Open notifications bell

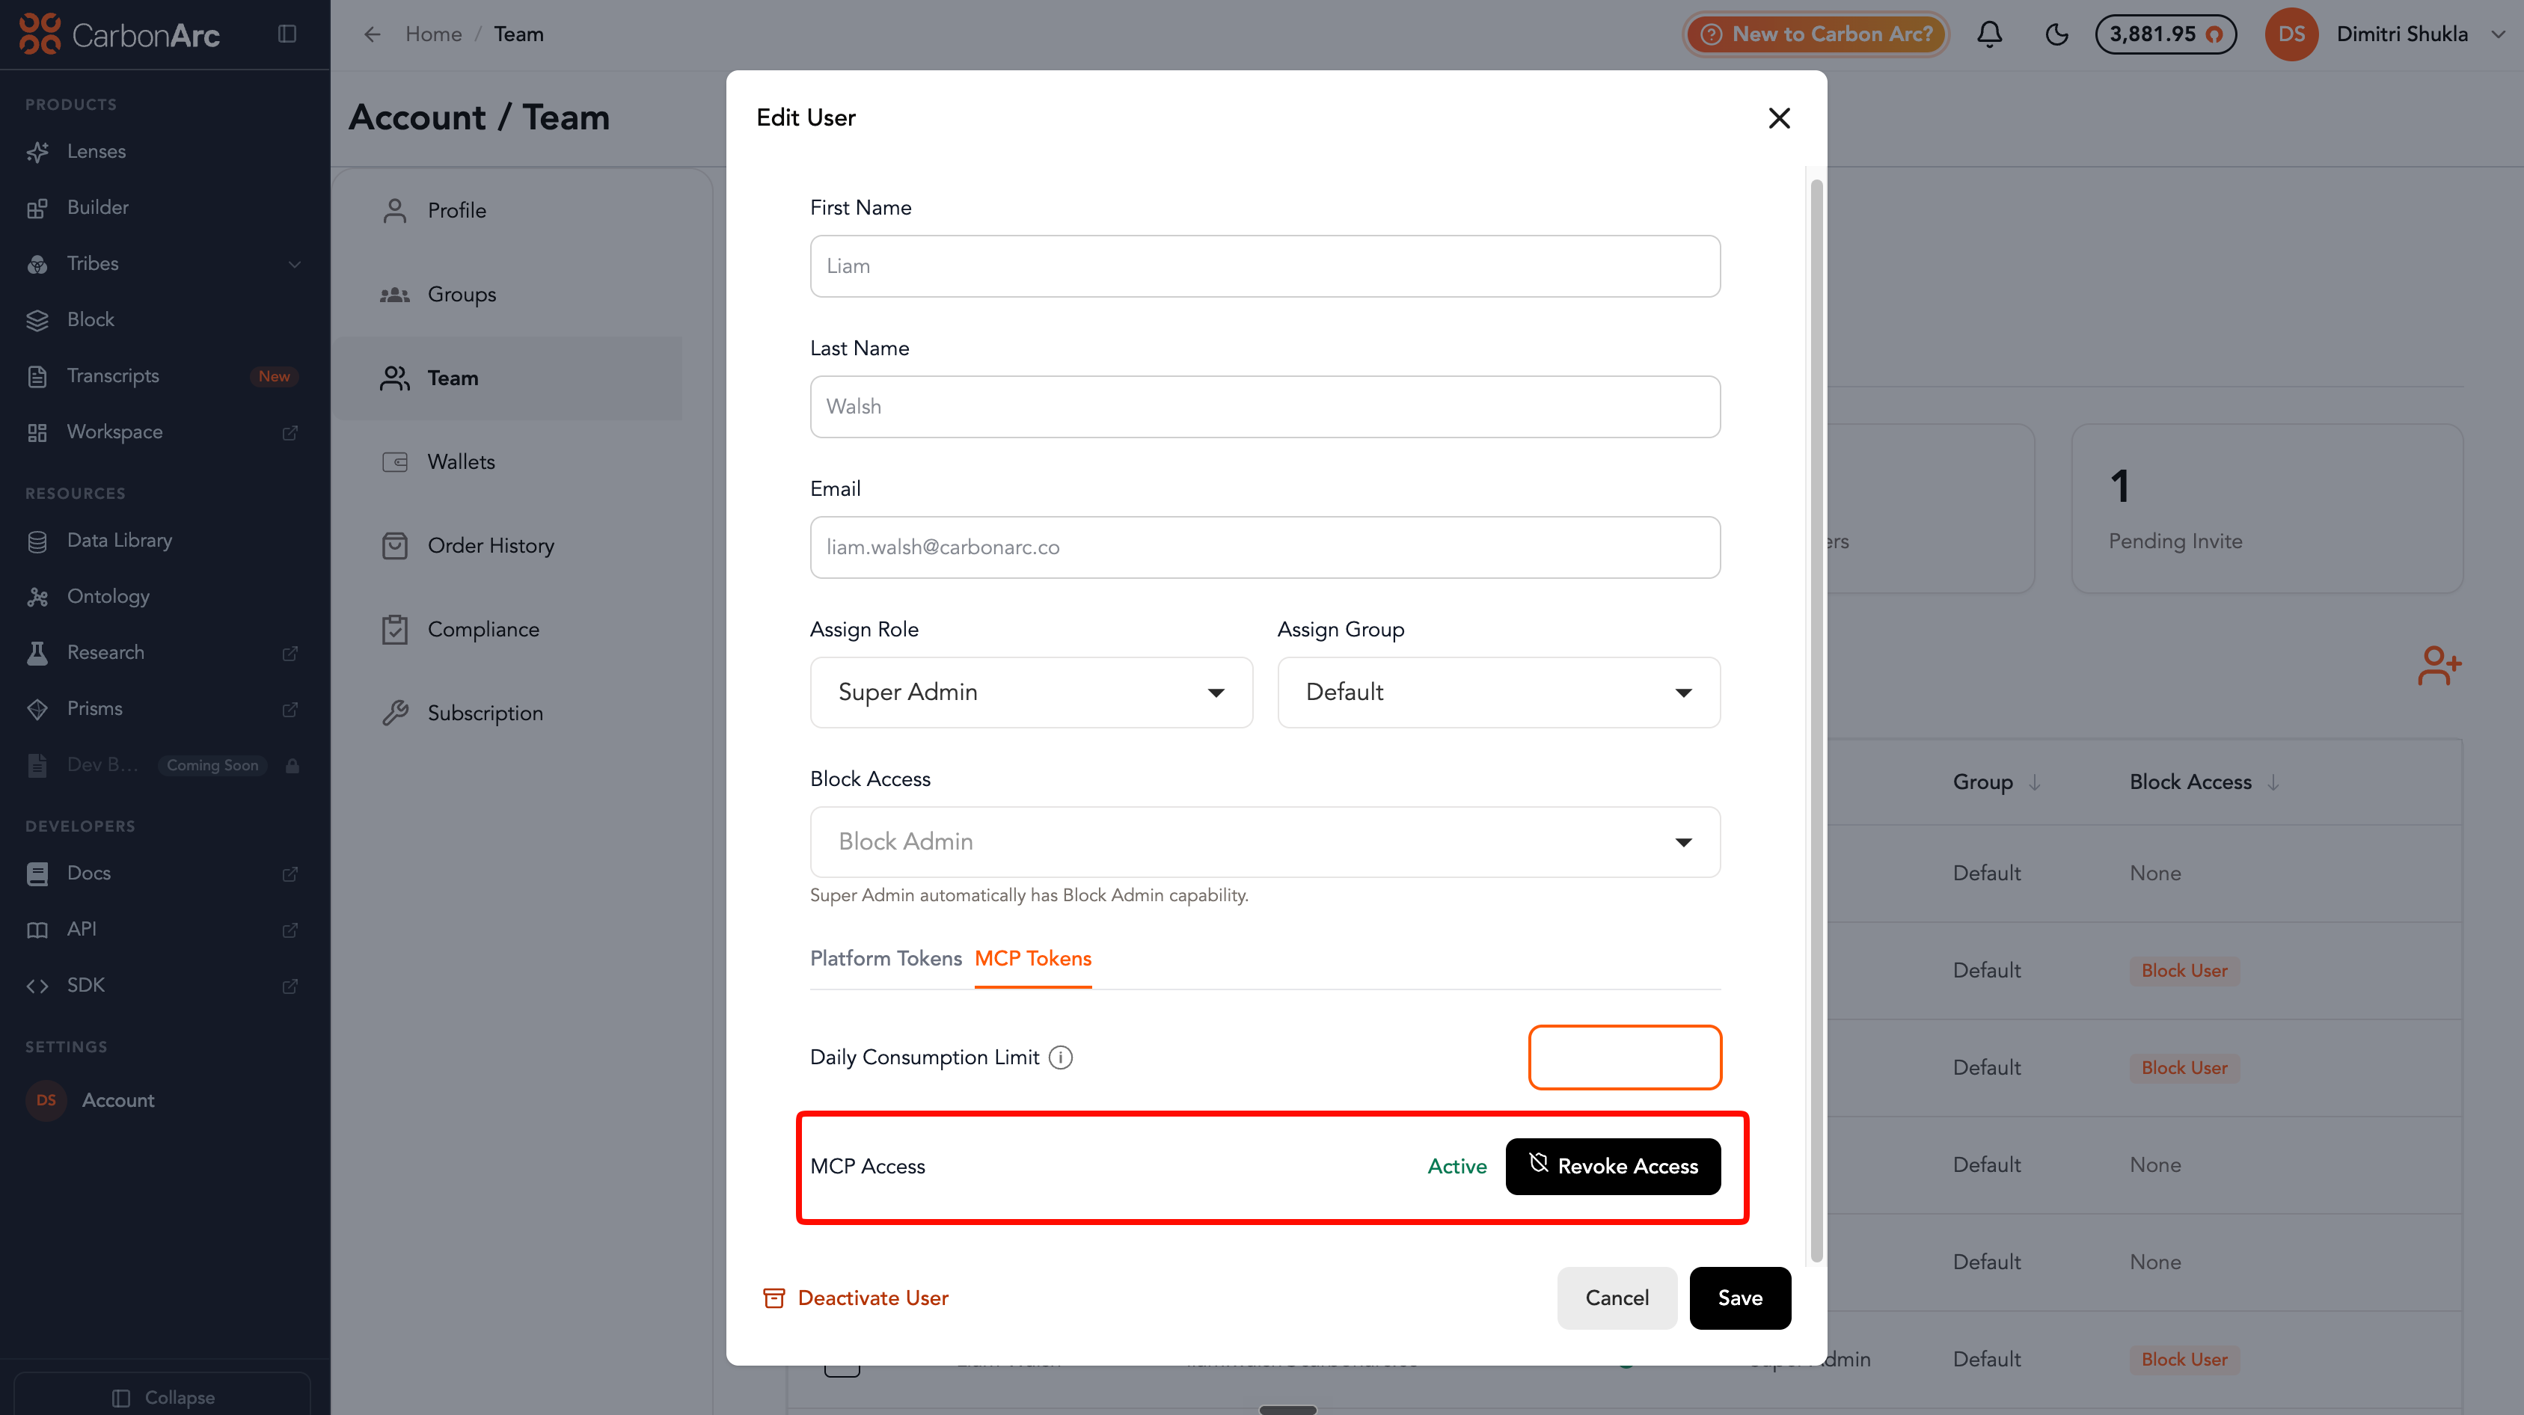pyautogui.click(x=1989, y=34)
